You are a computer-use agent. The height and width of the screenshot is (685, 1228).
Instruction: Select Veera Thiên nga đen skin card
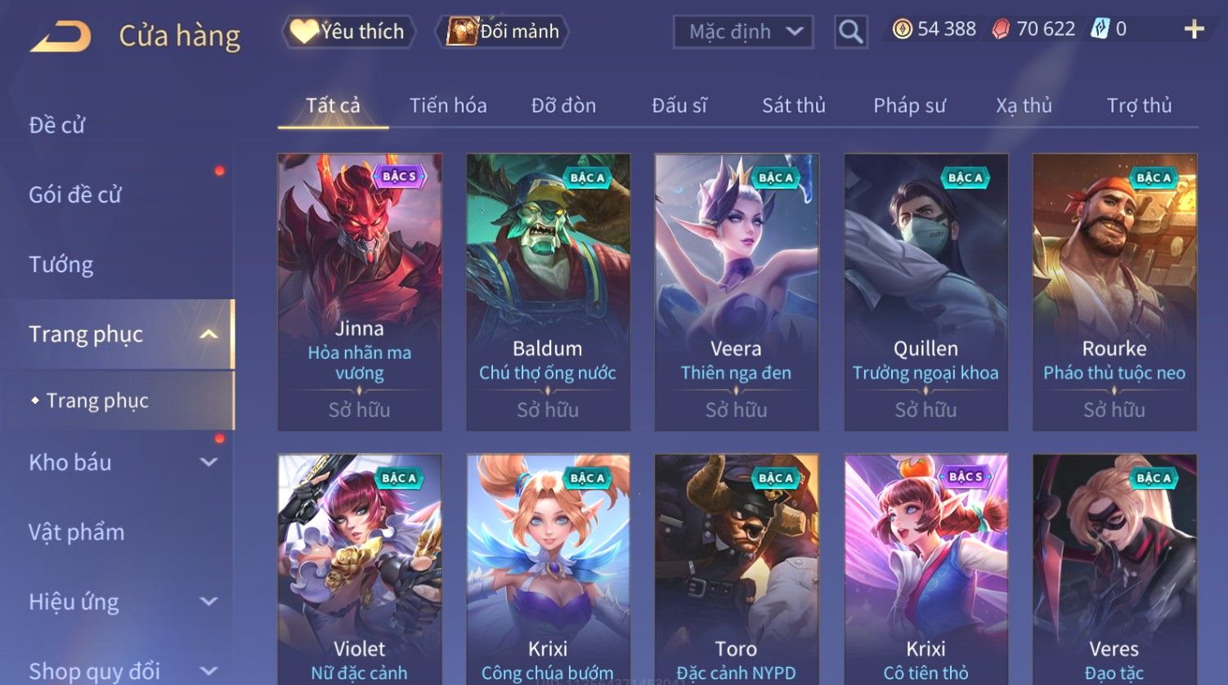[737, 292]
